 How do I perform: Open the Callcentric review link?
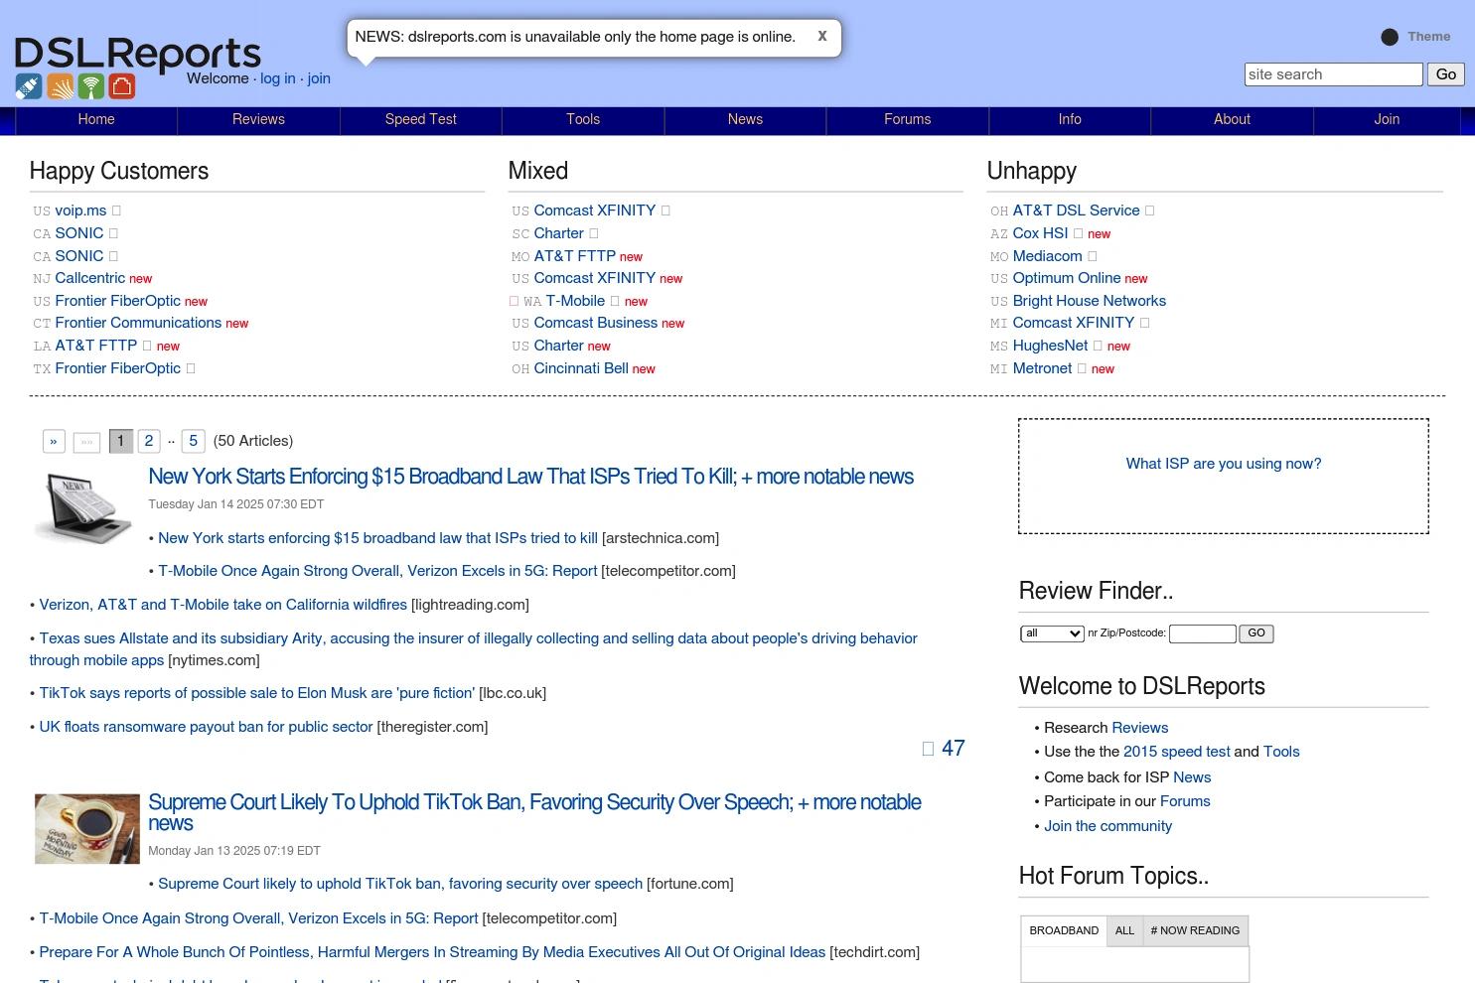click(x=90, y=278)
